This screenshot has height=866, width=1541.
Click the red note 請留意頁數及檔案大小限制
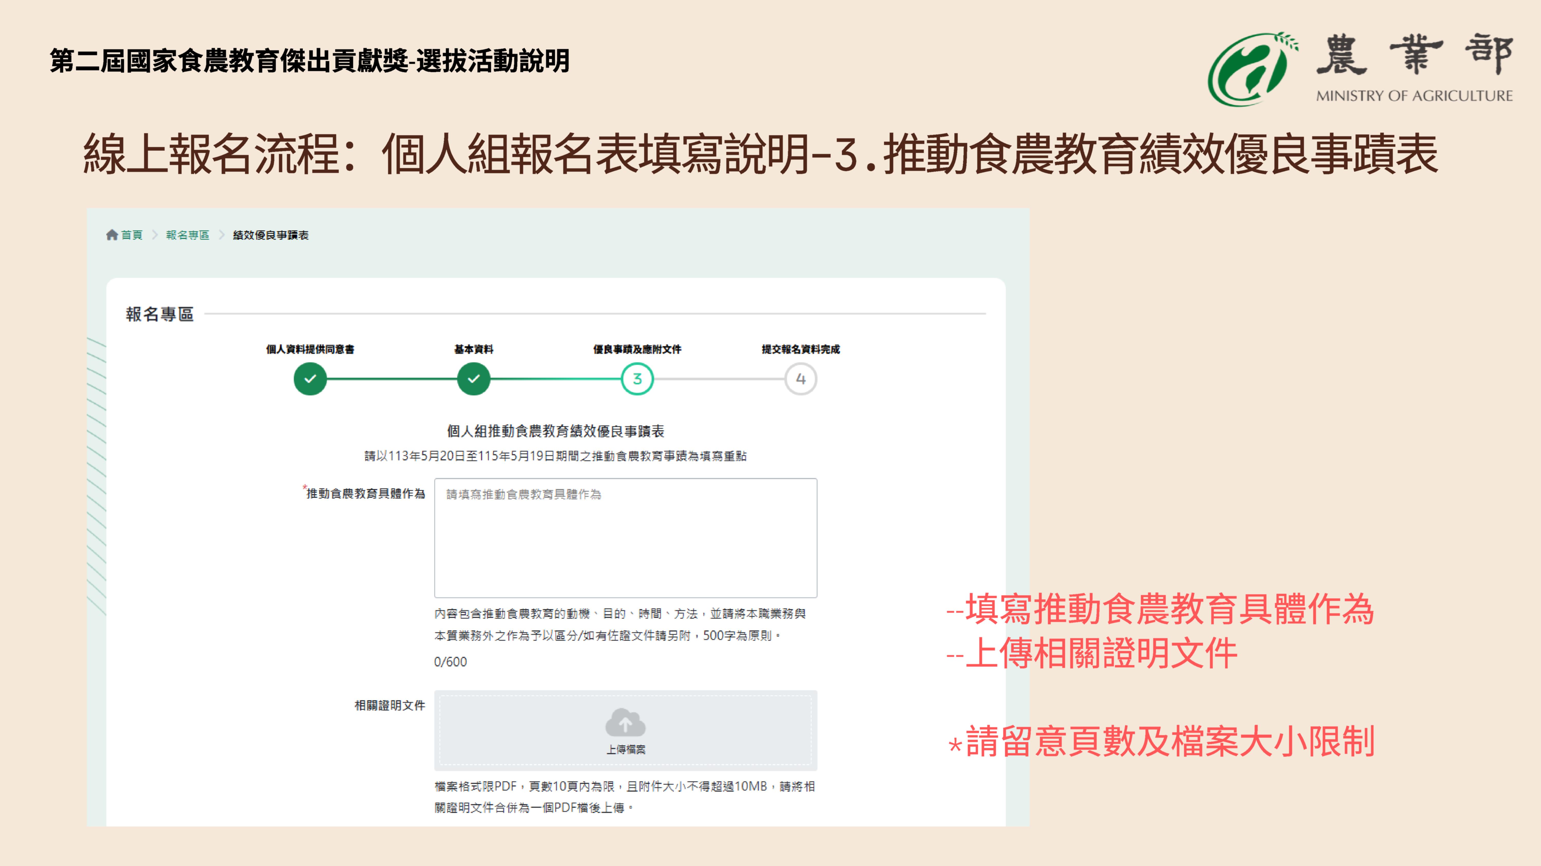(x=1161, y=742)
